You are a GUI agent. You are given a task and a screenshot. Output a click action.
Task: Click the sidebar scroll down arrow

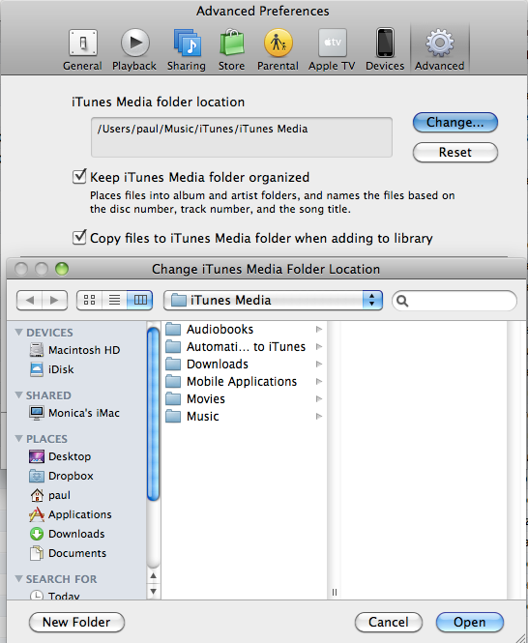(x=153, y=592)
